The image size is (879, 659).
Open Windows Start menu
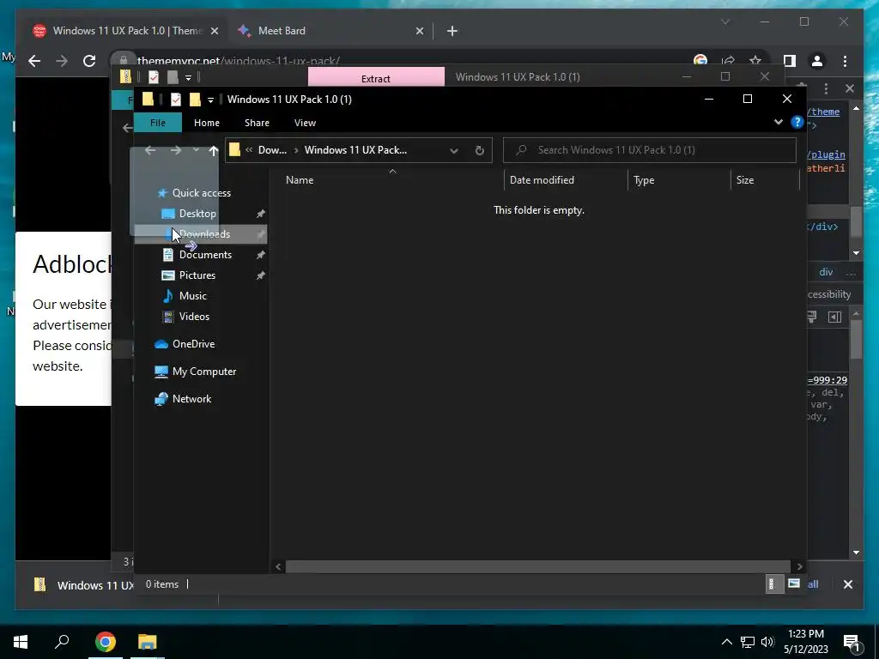[x=21, y=642]
